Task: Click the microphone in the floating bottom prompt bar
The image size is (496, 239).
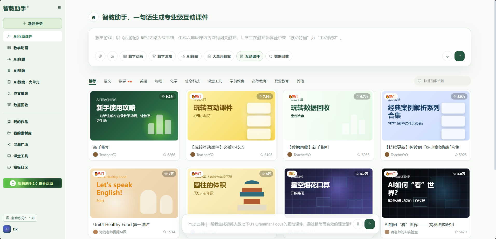Action: pyautogui.click(x=358, y=224)
